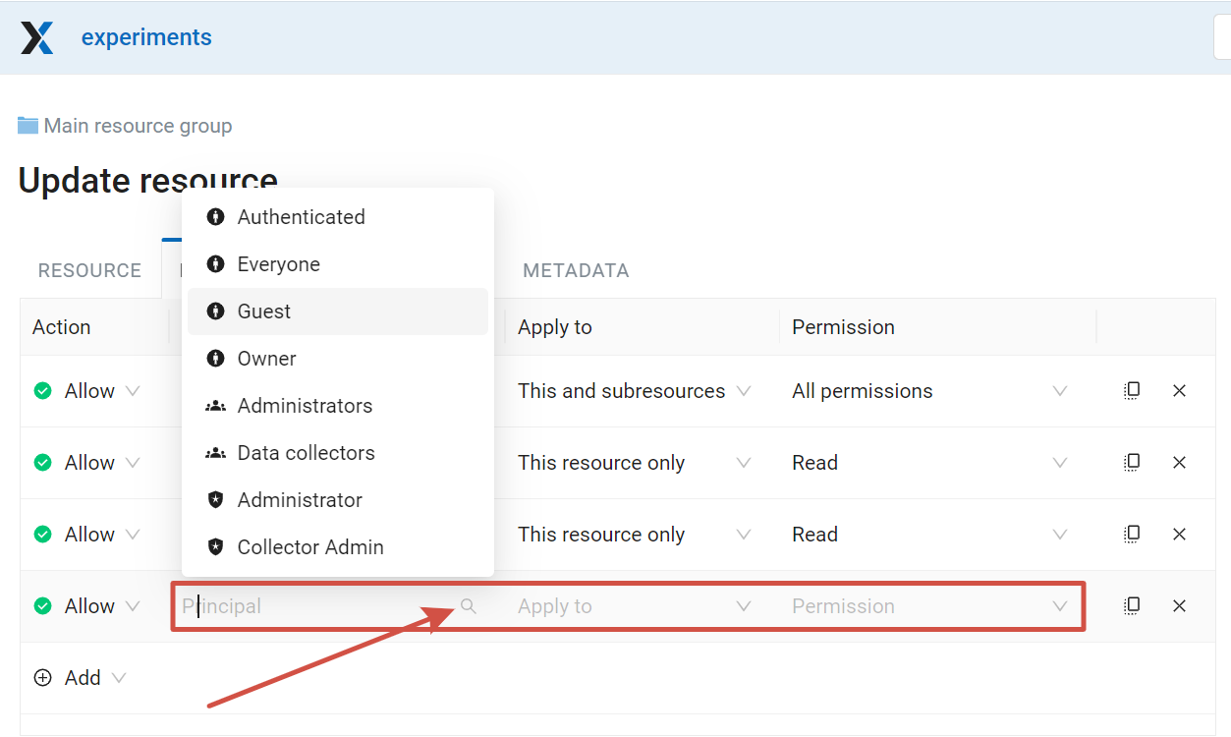Image resolution: width=1231 pixels, height=737 pixels.
Task: Select the Collector Admin role option
Action: click(338, 547)
